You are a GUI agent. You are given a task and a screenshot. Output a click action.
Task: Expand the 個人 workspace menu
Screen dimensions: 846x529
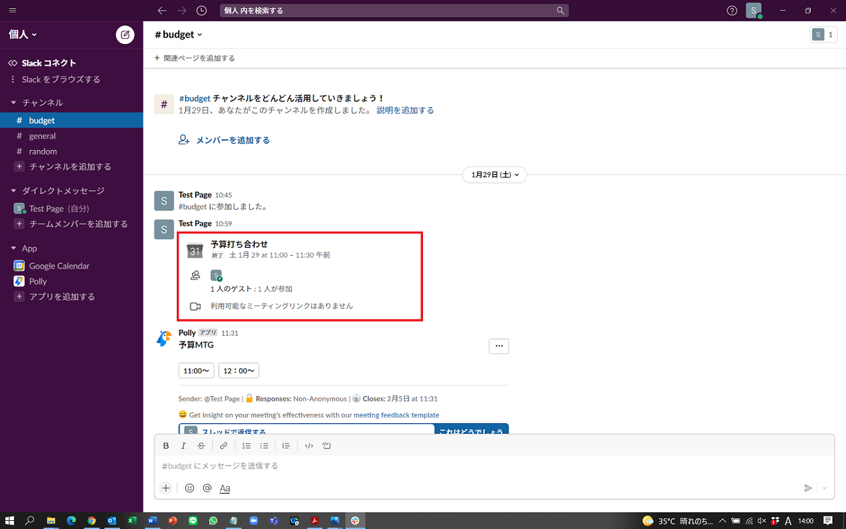click(23, 35)
